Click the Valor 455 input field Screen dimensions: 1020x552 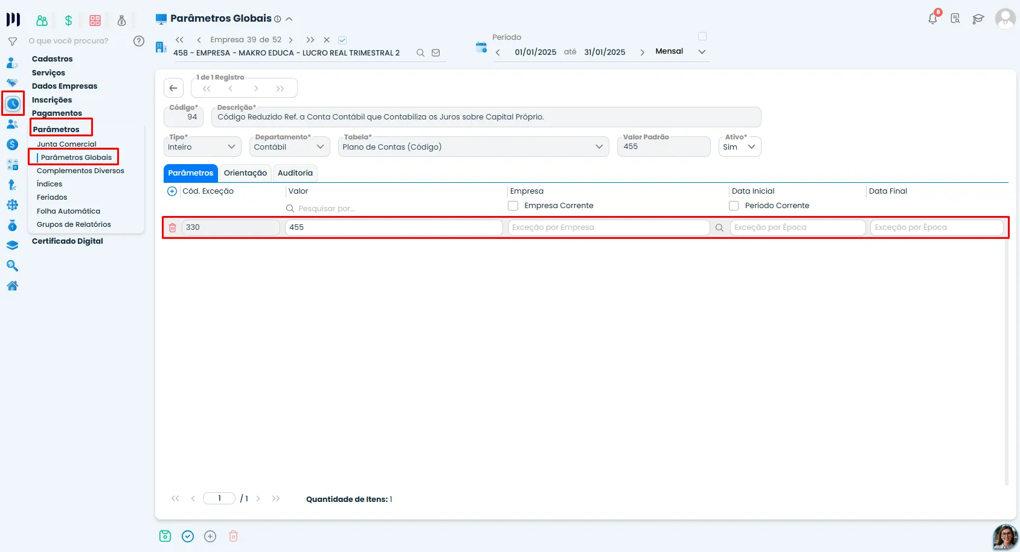click(394, 227)
